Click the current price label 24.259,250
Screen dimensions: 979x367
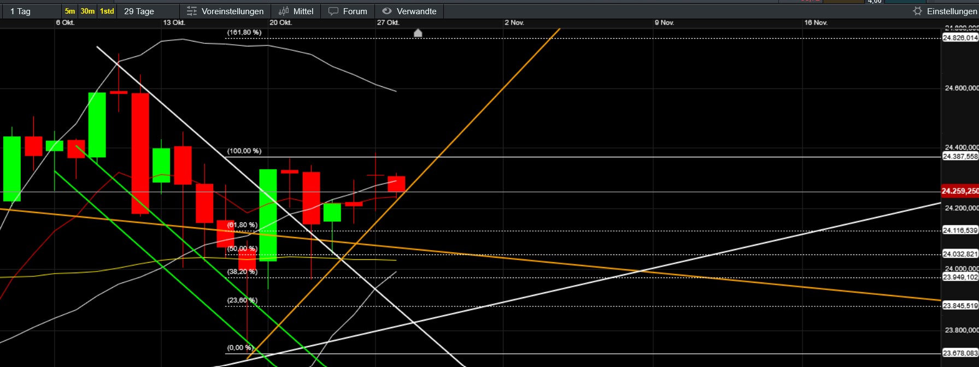[960, 191]
